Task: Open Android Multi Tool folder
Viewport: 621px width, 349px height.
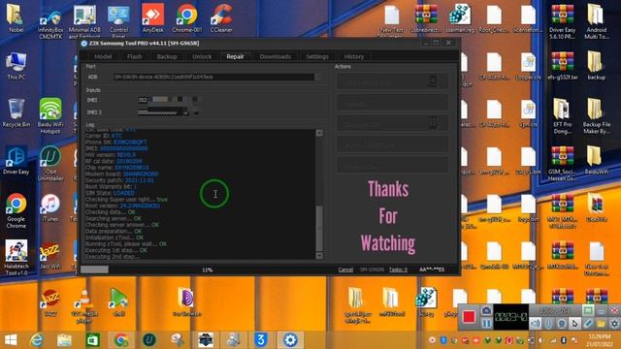Action: pyautogui.click(x=596, y=21)
